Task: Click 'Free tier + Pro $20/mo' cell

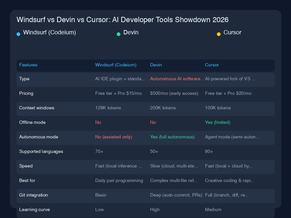Action: point(228,93)
